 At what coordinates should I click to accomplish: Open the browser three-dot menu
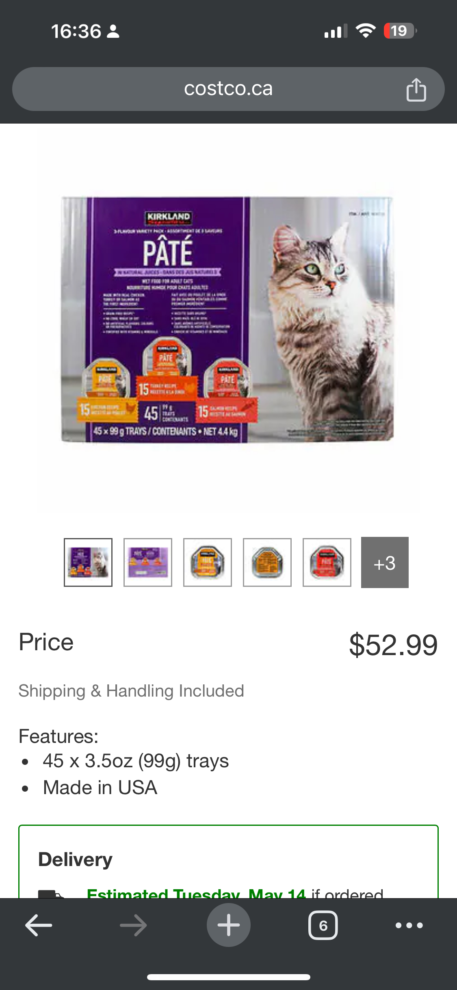pos(409,925)
